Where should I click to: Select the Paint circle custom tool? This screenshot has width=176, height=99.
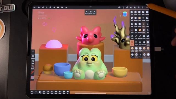(x=132, y=49)
